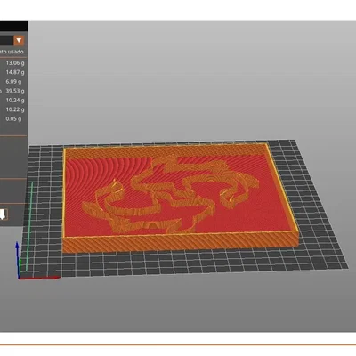Click the 39.53 g filament value
356x356 pixels.
click(x=15, y=91)
